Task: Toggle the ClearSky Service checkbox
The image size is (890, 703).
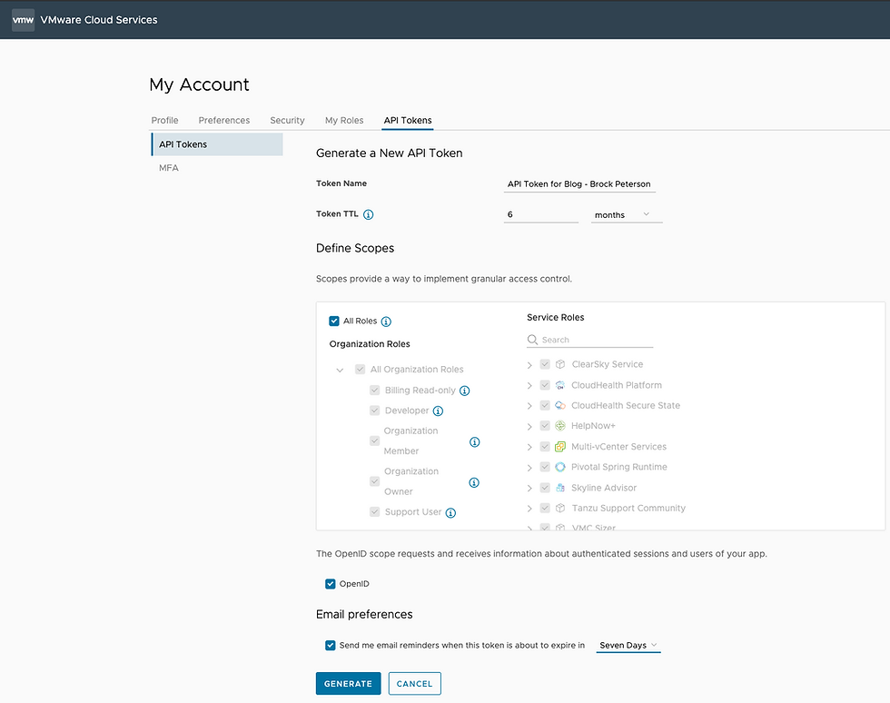Action: tap(545, 364)
